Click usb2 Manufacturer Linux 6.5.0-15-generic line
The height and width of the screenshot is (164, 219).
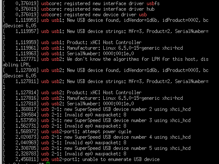pos(93,98)
